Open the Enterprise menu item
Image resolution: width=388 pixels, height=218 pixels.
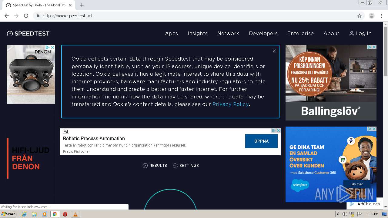(301, 33)
